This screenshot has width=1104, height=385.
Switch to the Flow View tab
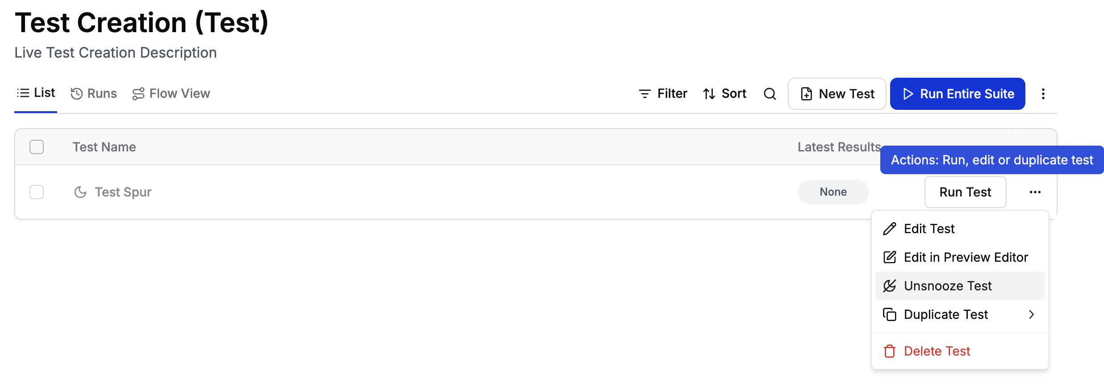tap(171, 94)
